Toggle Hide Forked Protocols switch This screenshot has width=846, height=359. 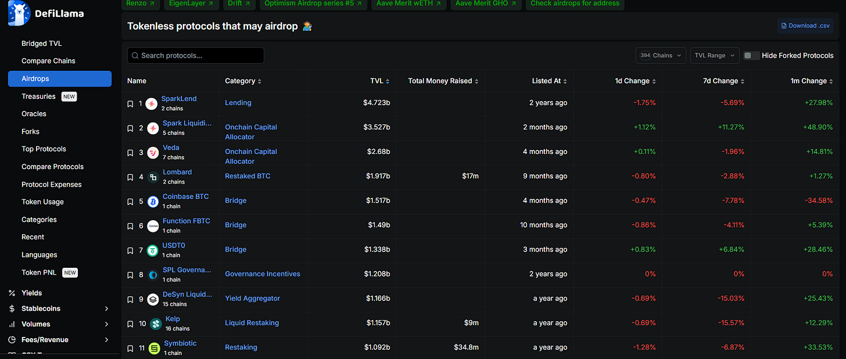pyautogui.click(x=751, y=55)
